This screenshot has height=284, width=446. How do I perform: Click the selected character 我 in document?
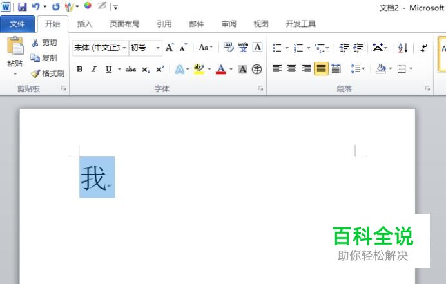(x=93, y=178)
